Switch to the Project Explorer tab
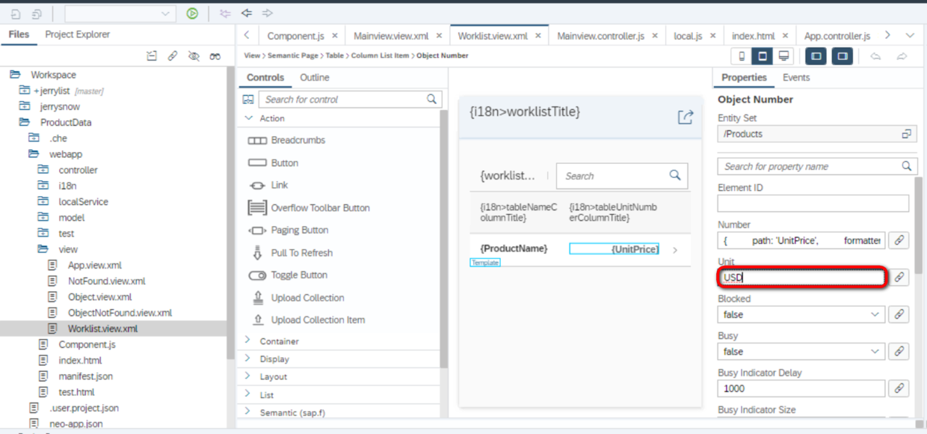 pos(77,34)
